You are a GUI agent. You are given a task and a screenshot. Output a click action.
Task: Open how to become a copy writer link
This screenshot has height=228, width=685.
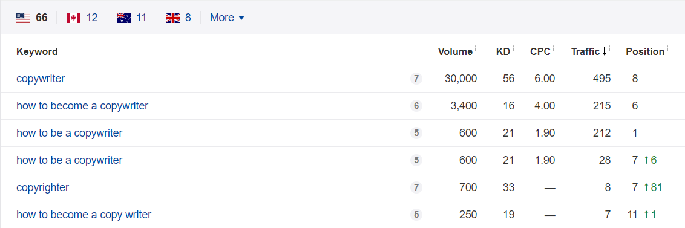84,215
